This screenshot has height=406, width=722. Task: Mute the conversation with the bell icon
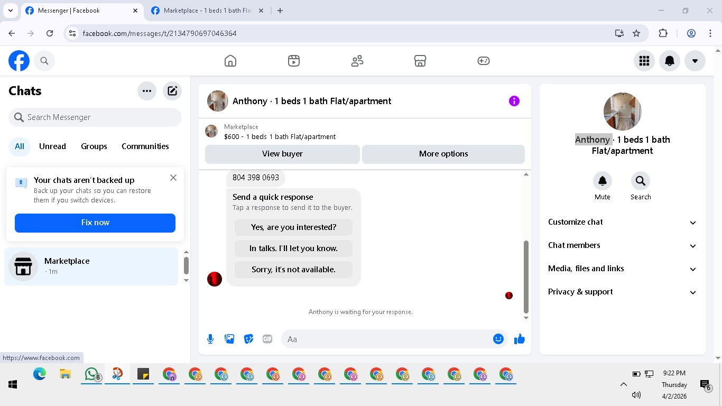[603, 181]
